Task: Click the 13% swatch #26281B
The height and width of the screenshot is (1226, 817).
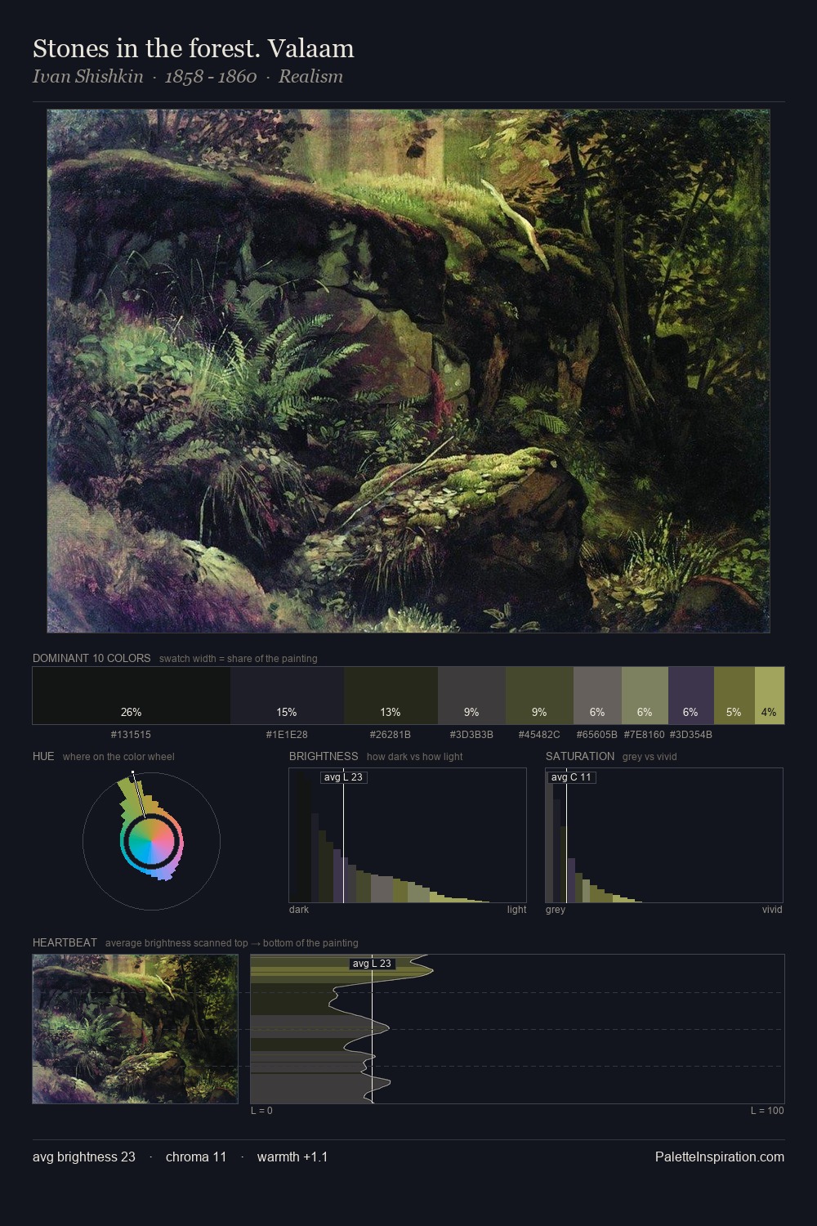Action: point(391,696)
